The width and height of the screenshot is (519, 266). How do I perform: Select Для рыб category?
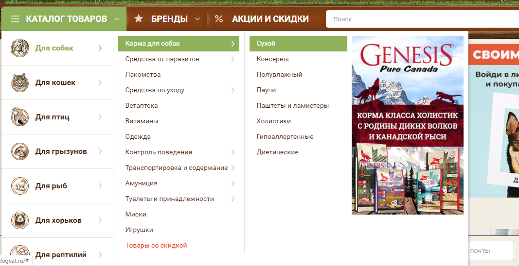pos(57,186)
